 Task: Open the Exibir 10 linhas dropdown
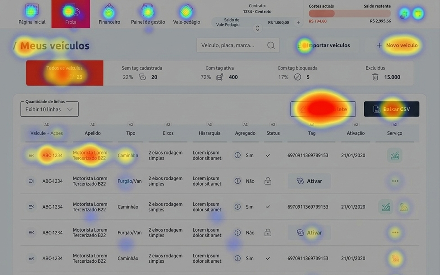50,109
